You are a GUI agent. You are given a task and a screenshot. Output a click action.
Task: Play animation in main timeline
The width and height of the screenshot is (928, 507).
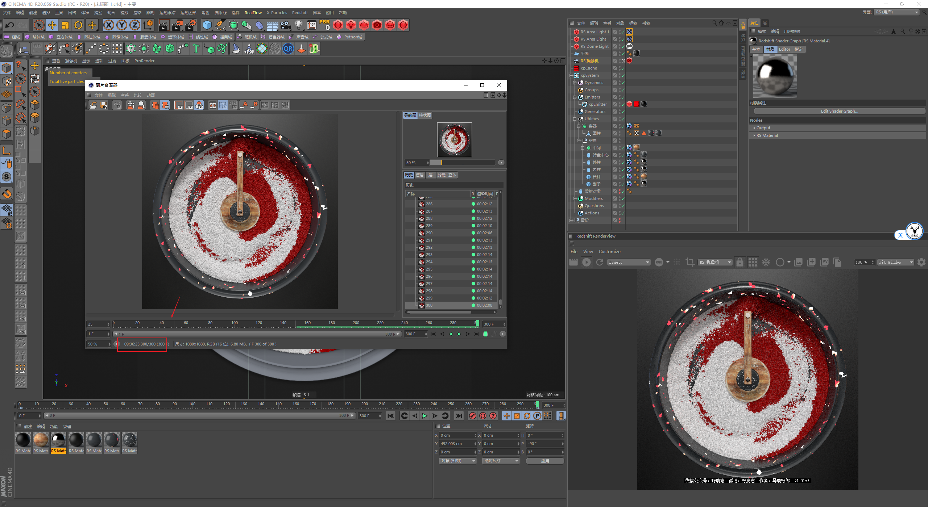[x=424, y=416]
